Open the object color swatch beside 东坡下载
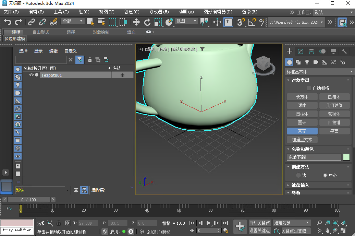Image resolution: width=355 pixels, height=236 pixels. [x=347, y=157]
